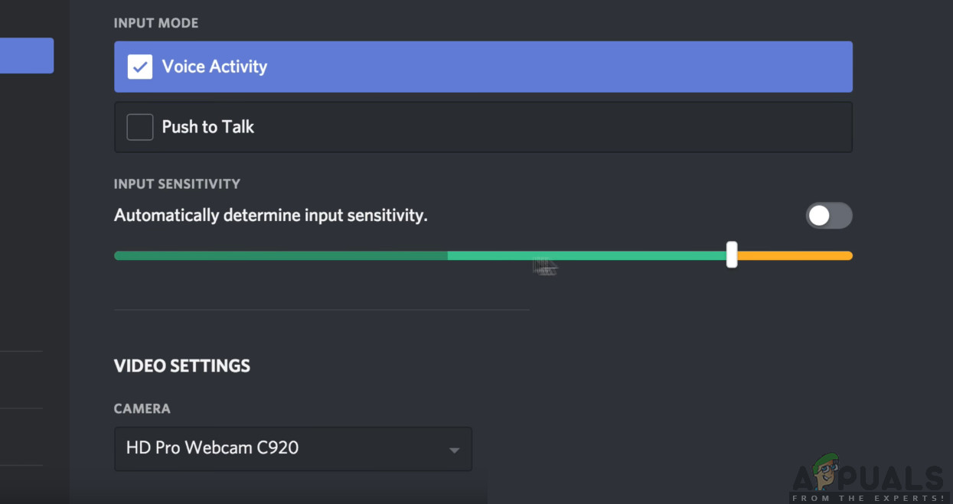This screenshot has width=953, height=504.
Task: Click the Input Sensitivity section label
Action: click(177, 184)
